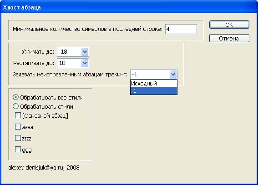
Task: Click label Задавать неисправленным абзацам трекинг
Action: point(70,75)
